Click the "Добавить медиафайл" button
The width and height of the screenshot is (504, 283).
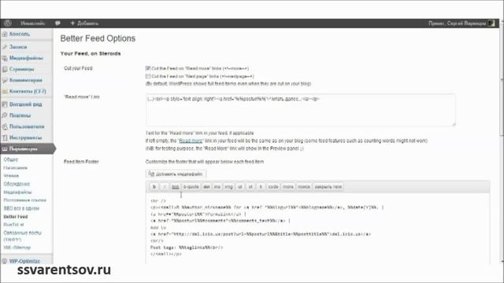tap(176, 174)
